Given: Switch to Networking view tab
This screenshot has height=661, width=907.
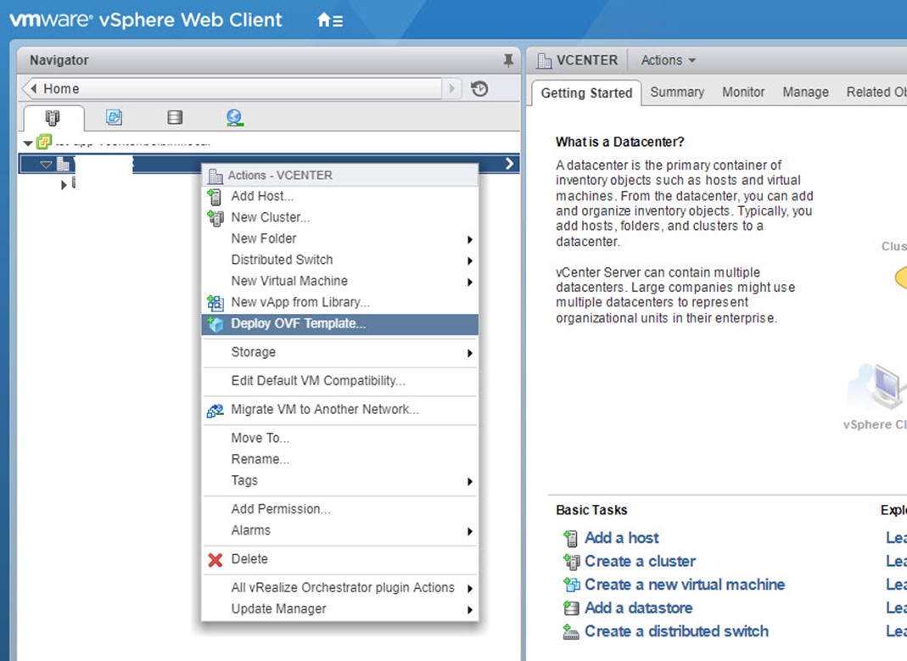Looking at the screenshot, I should point(234,117).
